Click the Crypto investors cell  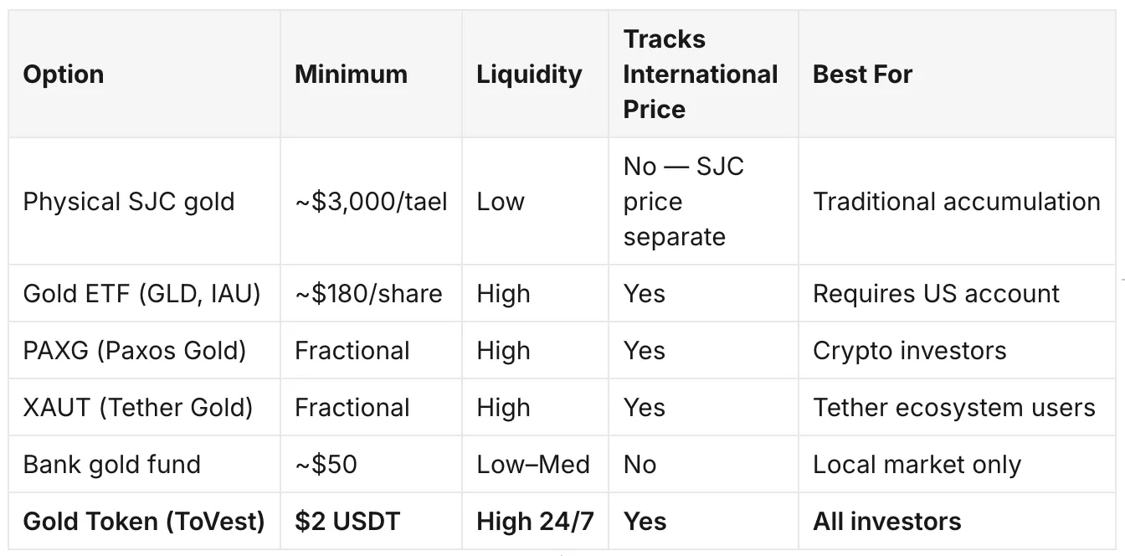click(910, 351)
